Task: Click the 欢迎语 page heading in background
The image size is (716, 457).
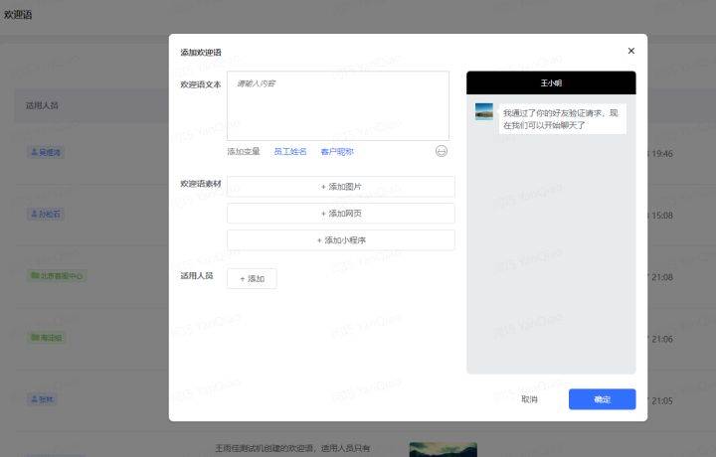Action: coord(18,15)
